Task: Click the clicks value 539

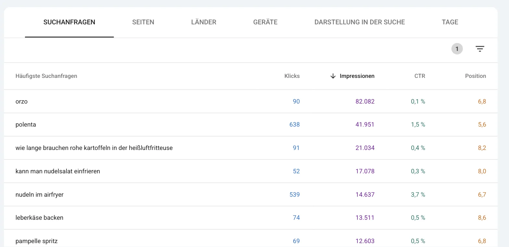Action: tap(294, 194)
